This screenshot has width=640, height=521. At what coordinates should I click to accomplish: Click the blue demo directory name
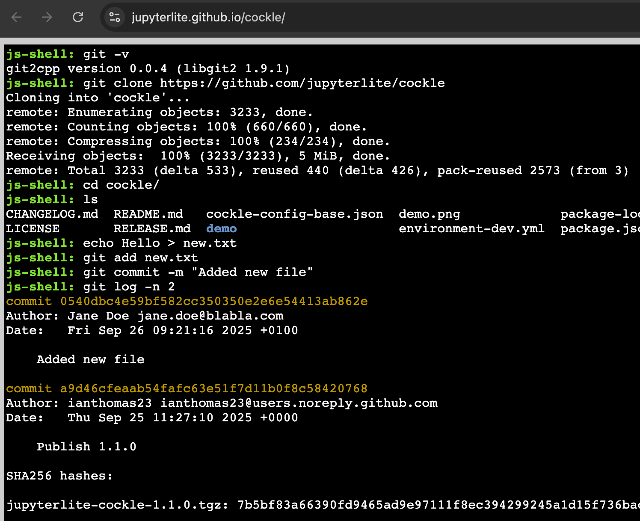(x=221, y=228)
